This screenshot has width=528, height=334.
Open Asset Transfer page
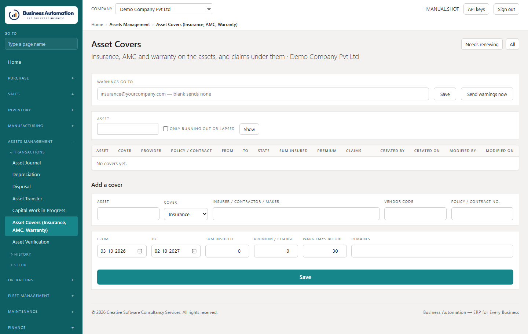pos(41,199)
